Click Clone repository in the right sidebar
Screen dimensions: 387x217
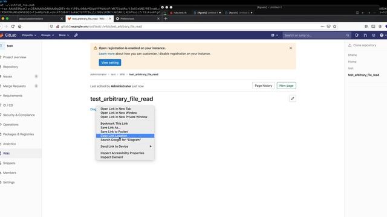(x=362, y=45)
